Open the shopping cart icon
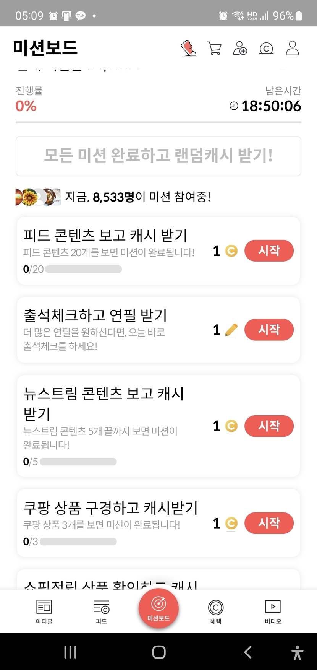The width and height of the screenshot is (317, 670). coord(214,49)
